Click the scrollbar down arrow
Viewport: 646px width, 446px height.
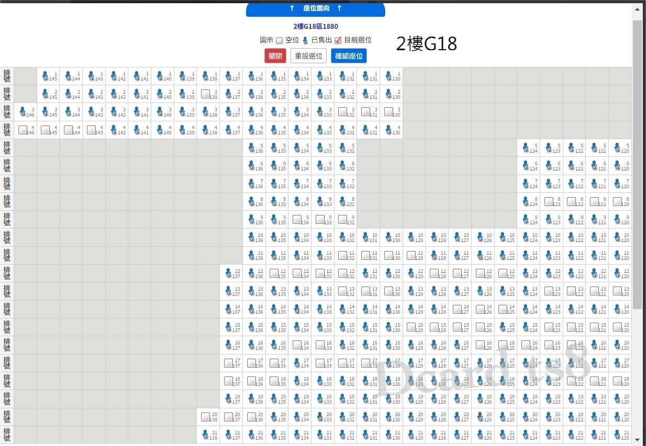coord(637,440)
